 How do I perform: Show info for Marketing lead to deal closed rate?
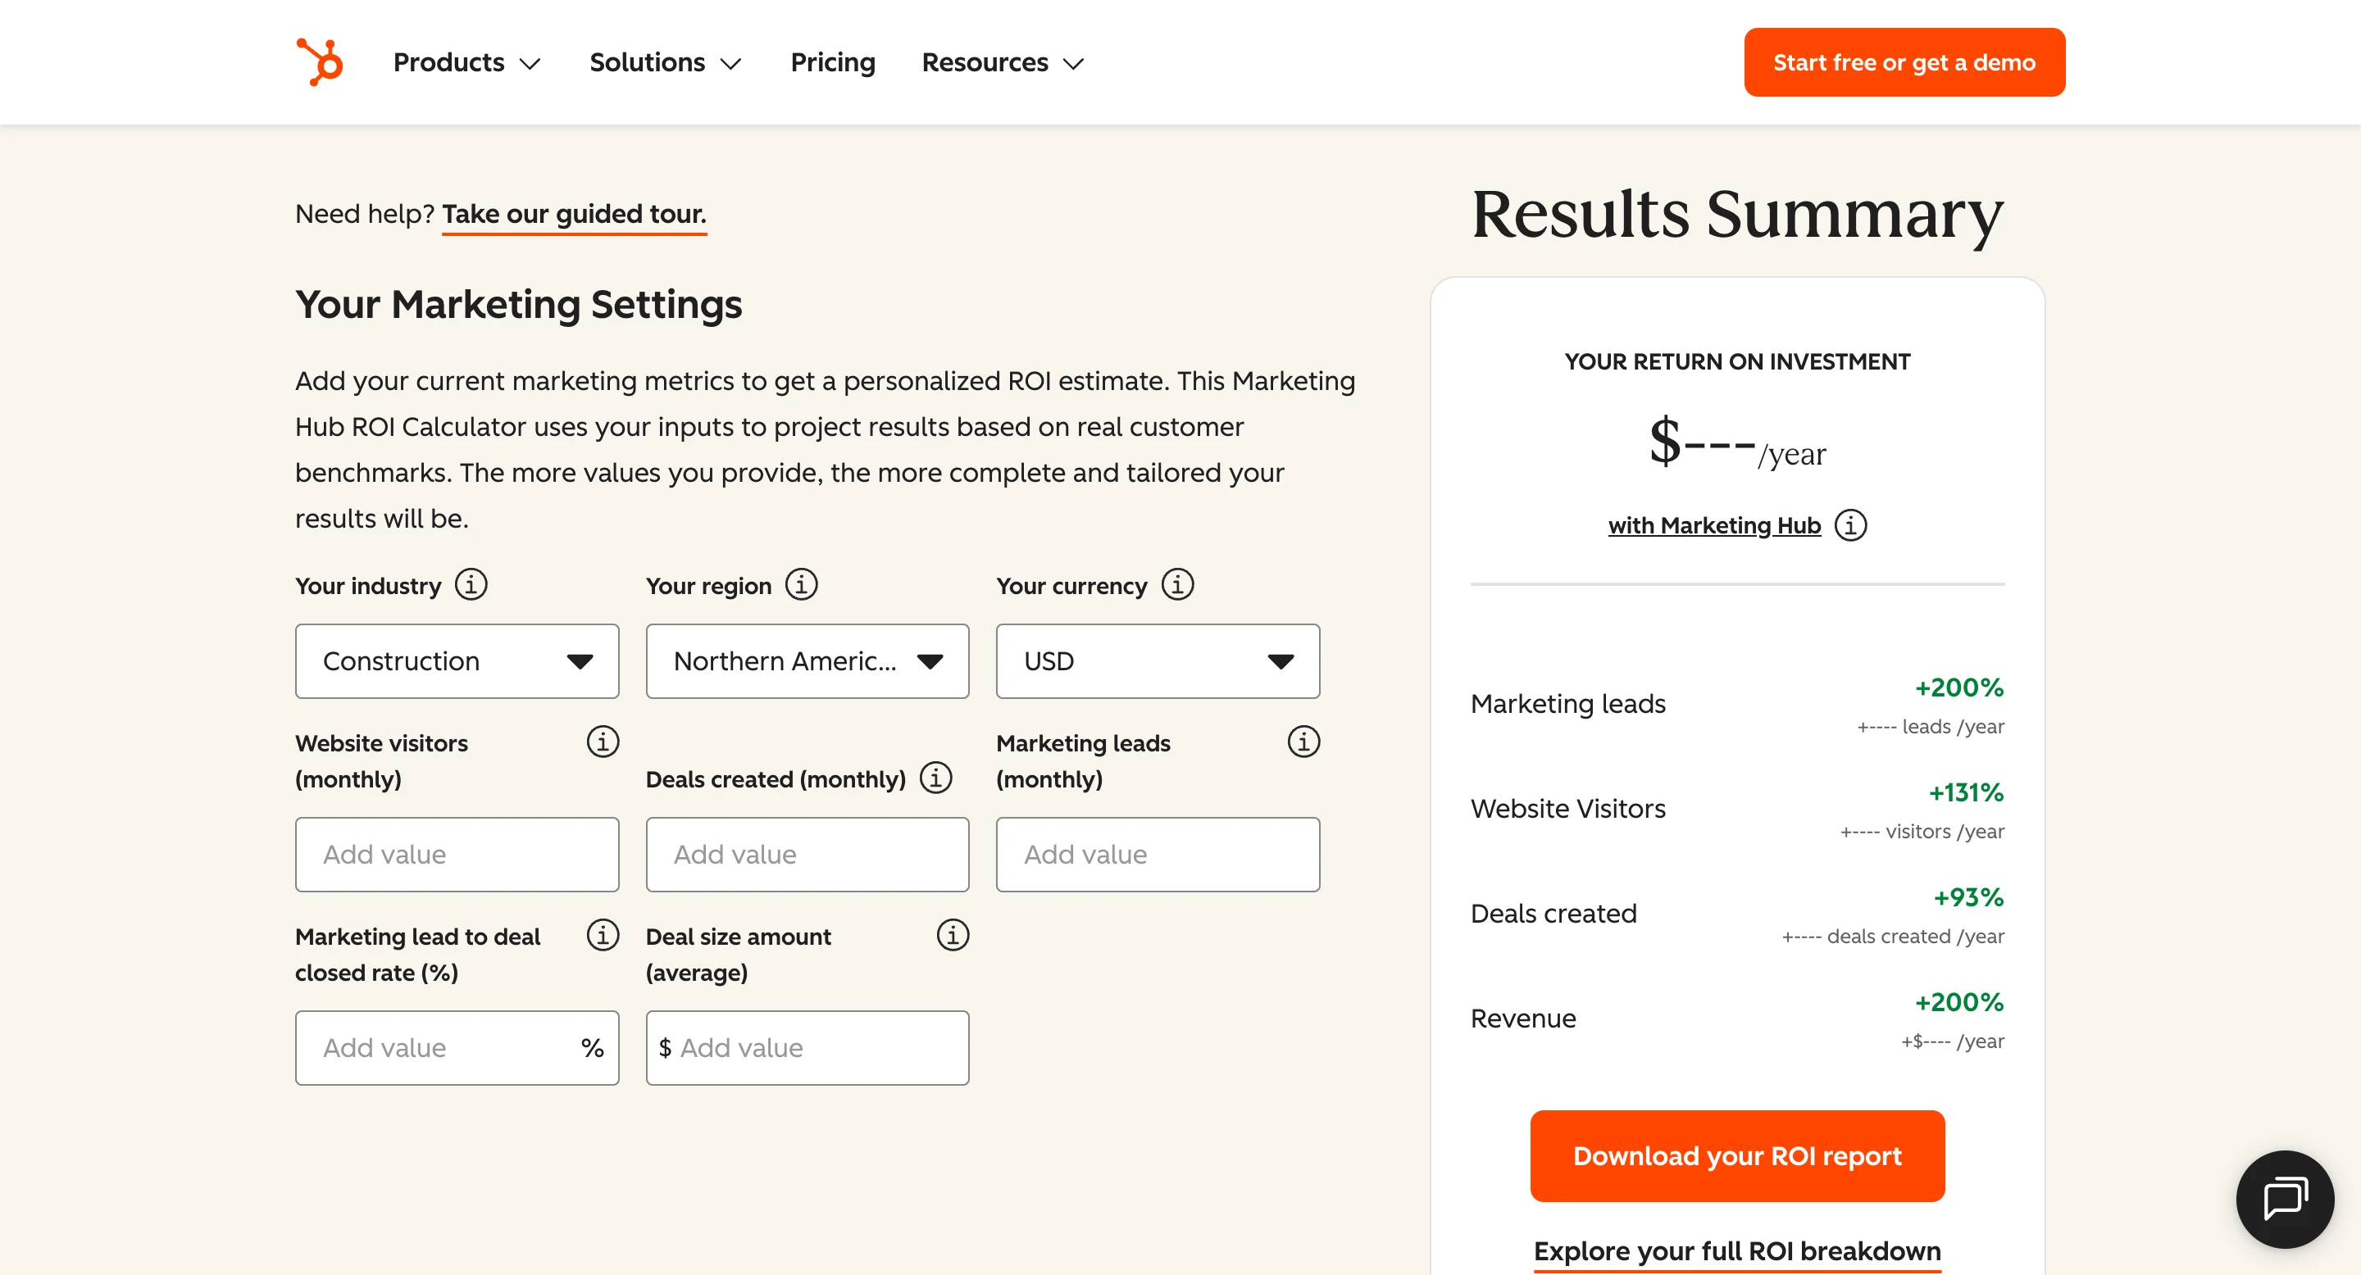pos(603,934)
